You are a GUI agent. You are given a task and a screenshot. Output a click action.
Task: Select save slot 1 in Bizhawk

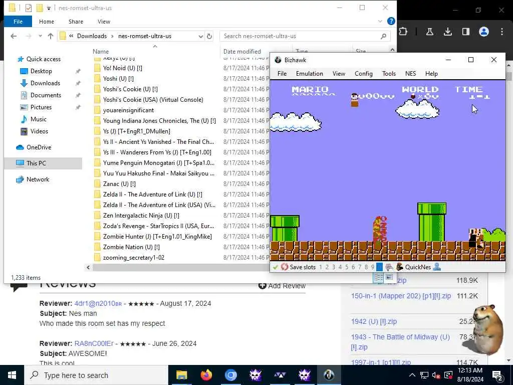[x=321, y=267]
